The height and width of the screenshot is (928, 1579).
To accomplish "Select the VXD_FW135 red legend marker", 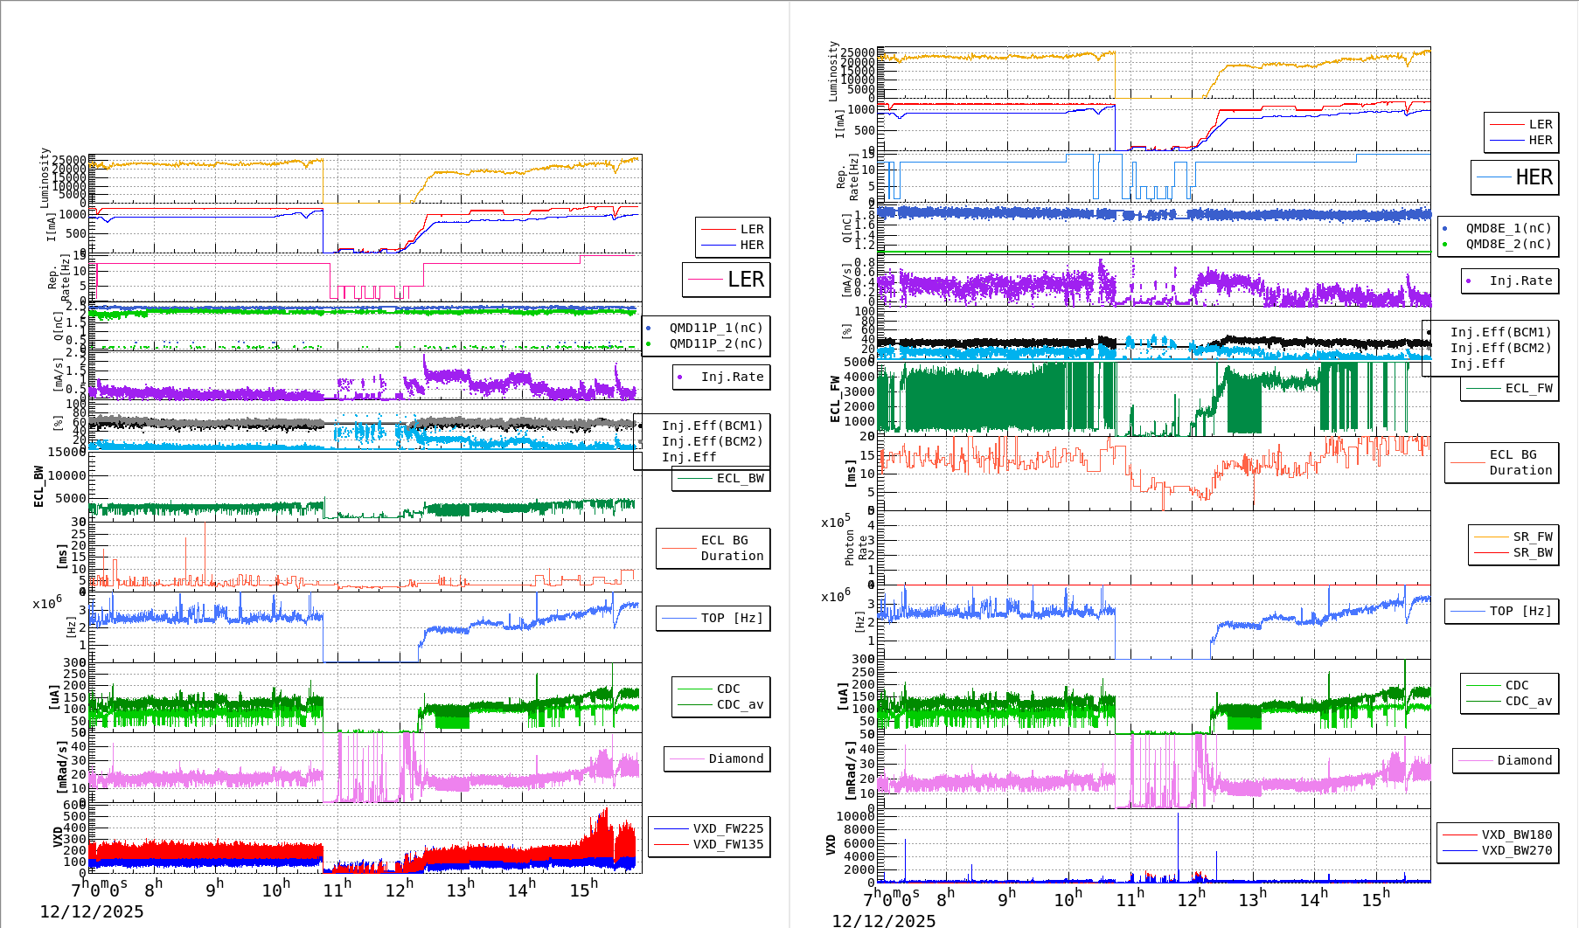I will tap(671, 844).
